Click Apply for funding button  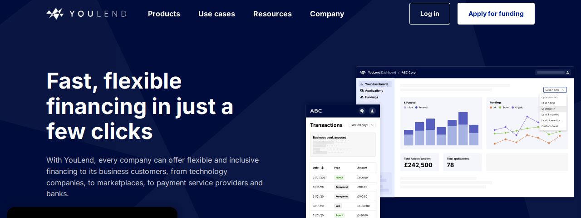click(496, 14)
